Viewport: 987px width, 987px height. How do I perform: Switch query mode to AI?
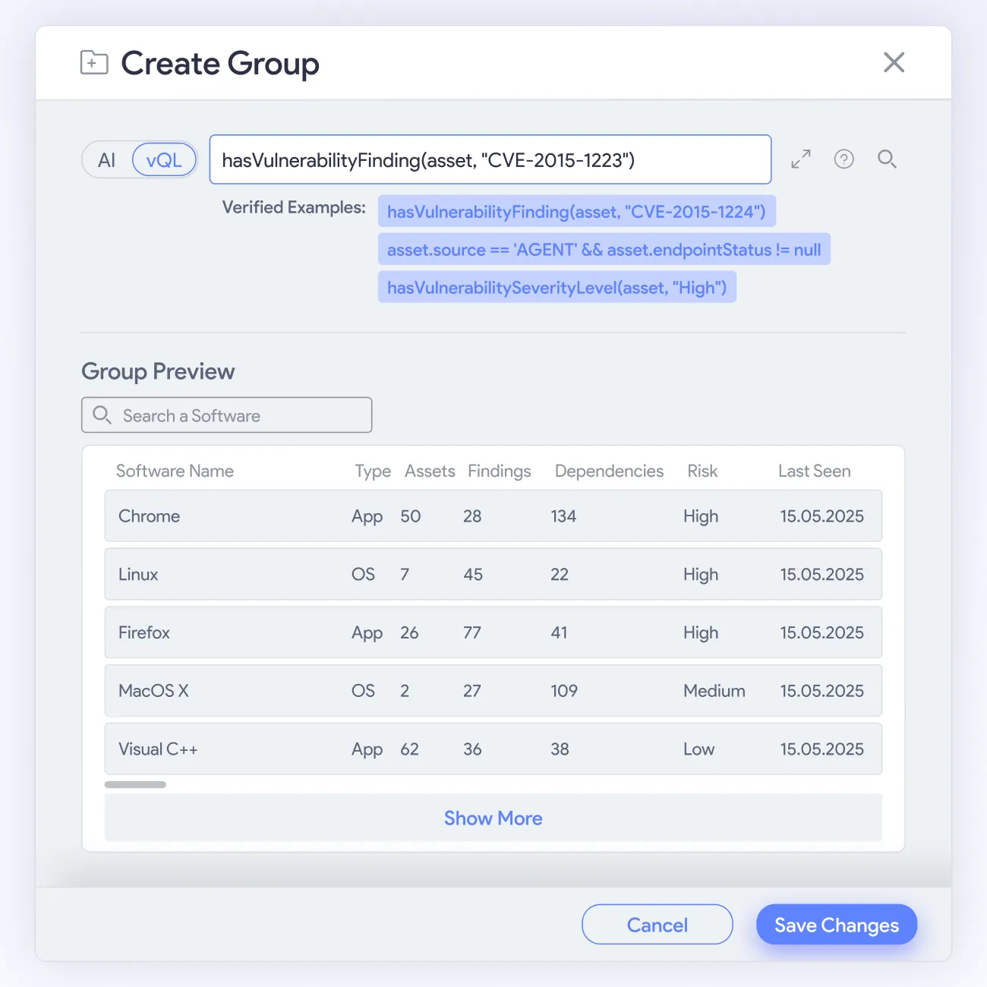[x=106, y=160]
